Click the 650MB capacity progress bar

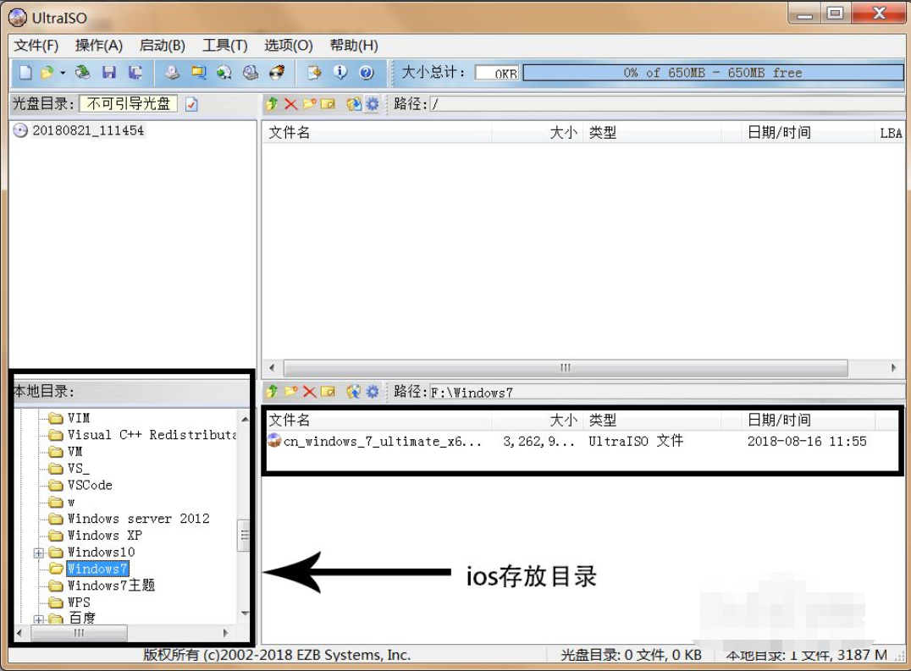click(712, 73)
